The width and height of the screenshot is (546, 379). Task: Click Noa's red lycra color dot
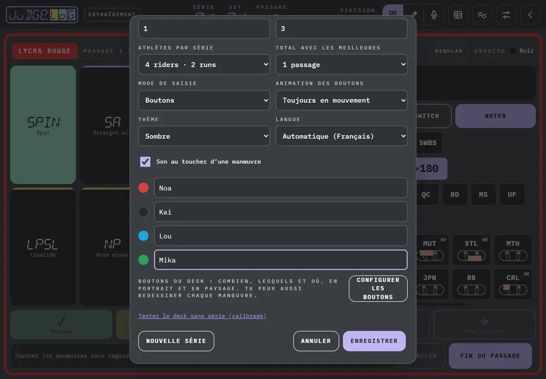tap(143, 188)
